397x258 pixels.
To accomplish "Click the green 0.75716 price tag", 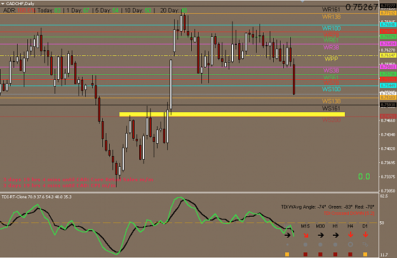I will [388, 74].
